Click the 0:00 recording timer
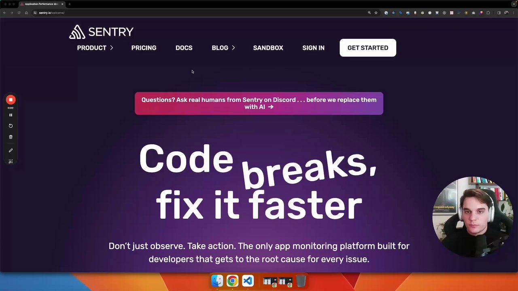Viewport: 518px width, 291px height. 11,108
